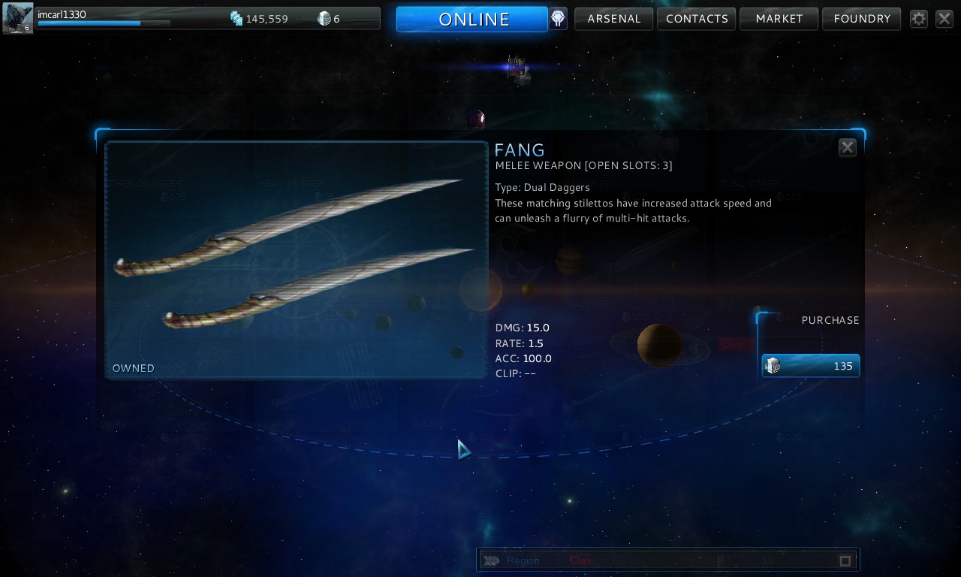Go to the MARKET tab
961x577 pixels.
[779, 19]
